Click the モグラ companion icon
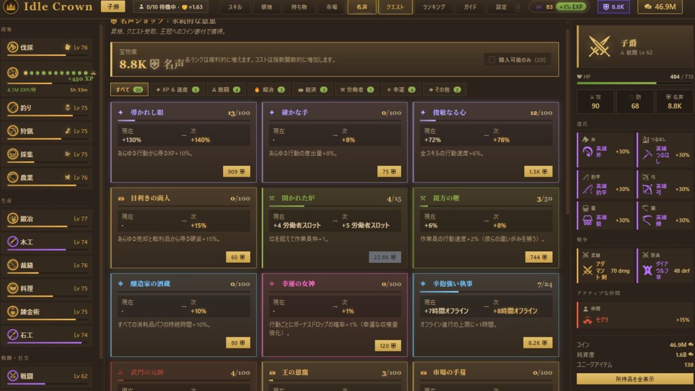Screen dimensions: 695x391 (587, 320)
